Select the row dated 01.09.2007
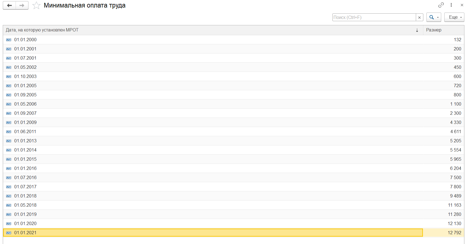Image resolution: width=468 pixels, height=244 pixels. pos(25,113)
